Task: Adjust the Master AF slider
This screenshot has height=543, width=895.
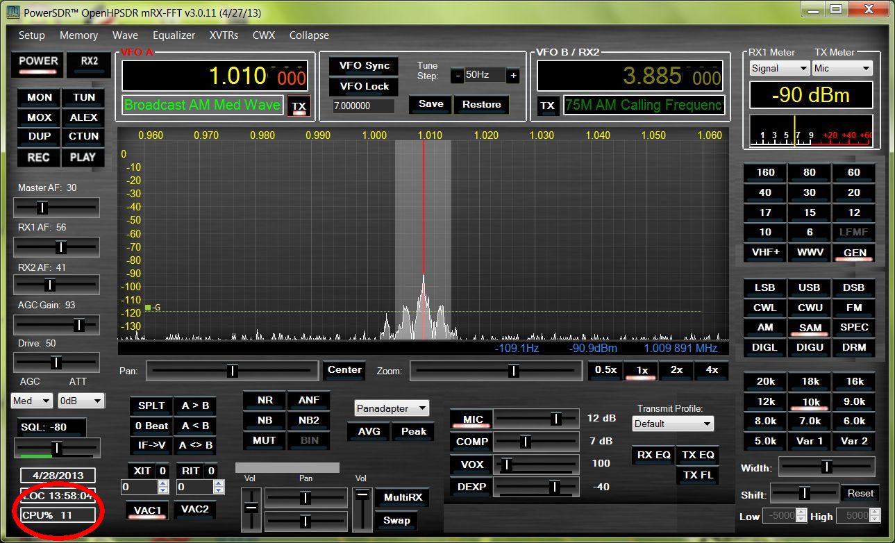Action: (x=42, y=207)
